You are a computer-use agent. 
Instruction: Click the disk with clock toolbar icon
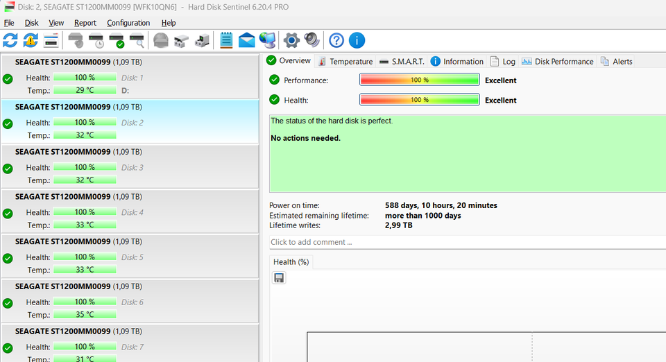(x=96, y=40)
